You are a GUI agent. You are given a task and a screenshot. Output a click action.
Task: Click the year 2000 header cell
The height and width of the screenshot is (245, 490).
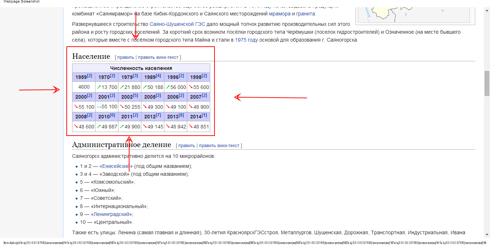(x=84, y=97)
